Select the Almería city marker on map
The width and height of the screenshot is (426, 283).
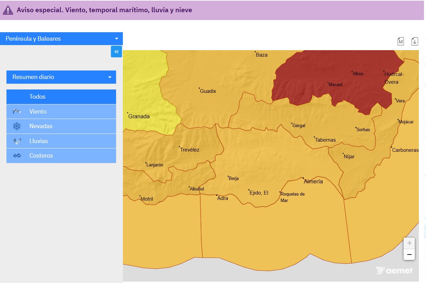pyautogui.click(x=303, y=178)
